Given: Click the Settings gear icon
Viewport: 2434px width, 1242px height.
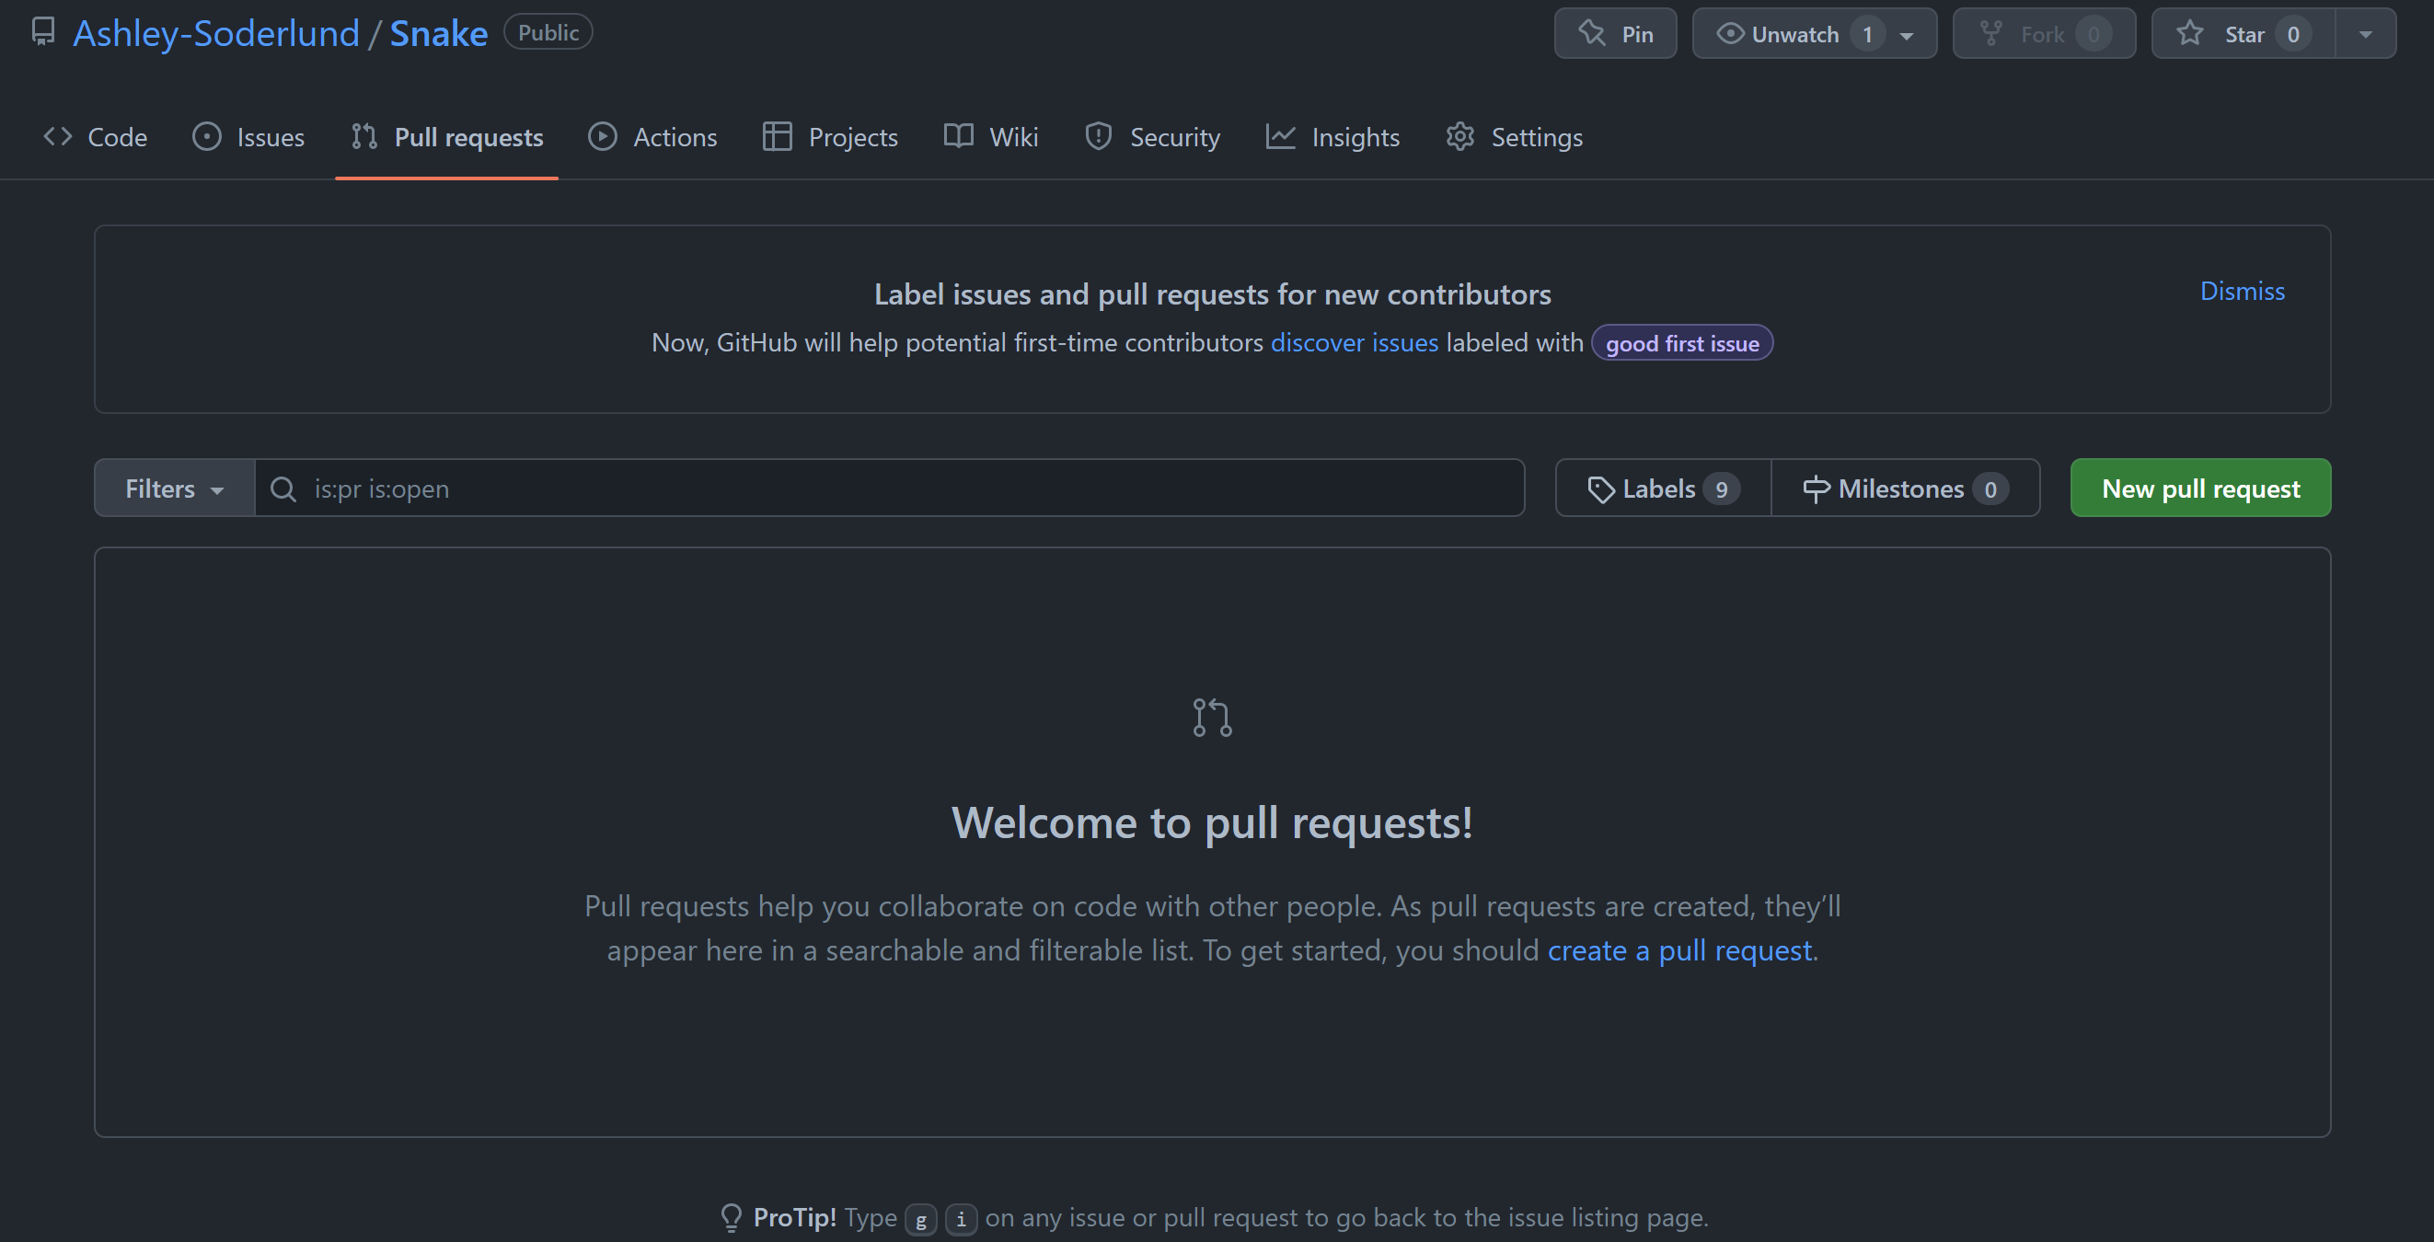Looking at the screenshot, I should pyautogui.click(x=1459, y=136).
